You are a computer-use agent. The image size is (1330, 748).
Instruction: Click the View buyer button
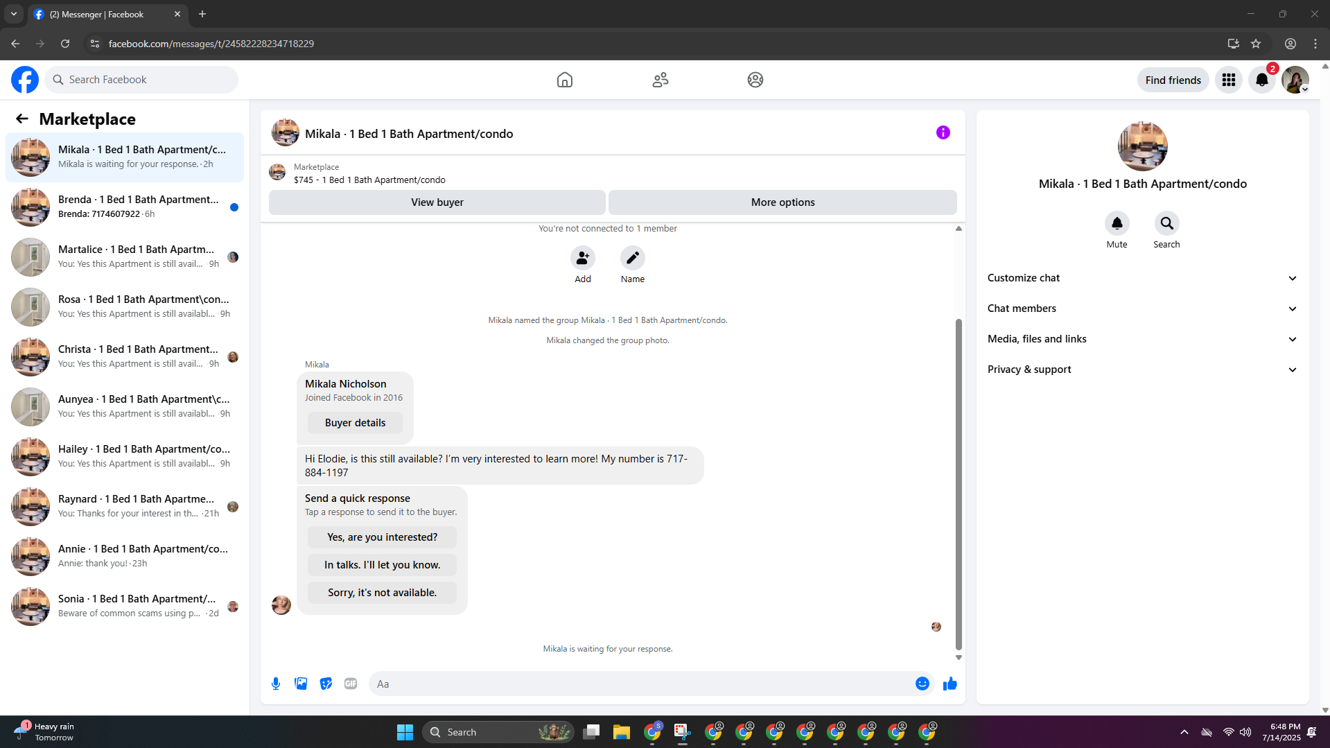click(437, 202)
